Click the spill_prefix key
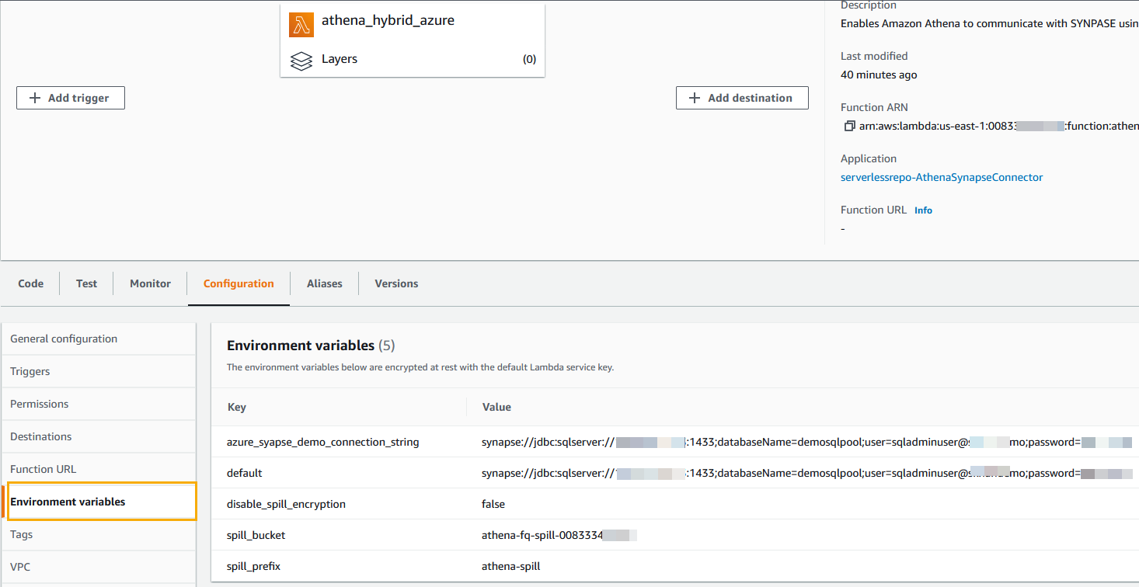The height and width of the screenshot is (587, 1139). click(253, 566)
